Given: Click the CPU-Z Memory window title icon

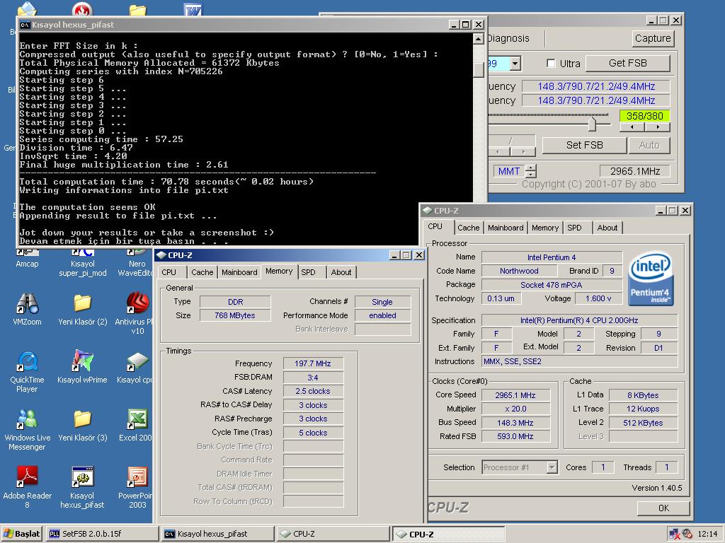Looking at the screenshot, I should point(161,255).
